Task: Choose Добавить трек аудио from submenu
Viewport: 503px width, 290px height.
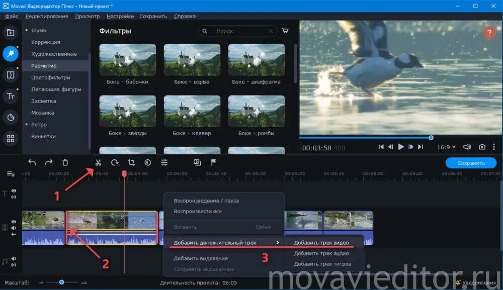Action: (x=321, y=253)
